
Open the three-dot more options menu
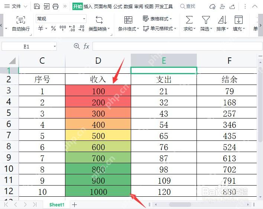(245, 6)
